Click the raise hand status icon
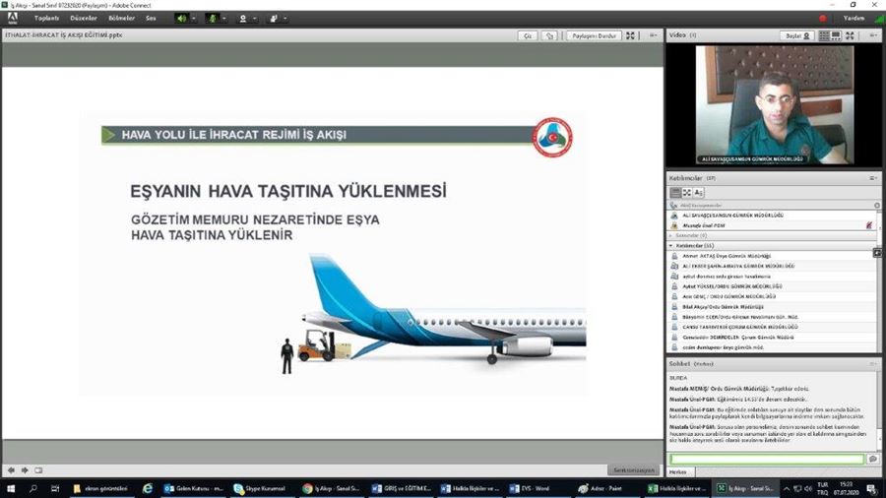Viewport: 886px width, 498px height. pyautogui.click(x=273, y=18)
